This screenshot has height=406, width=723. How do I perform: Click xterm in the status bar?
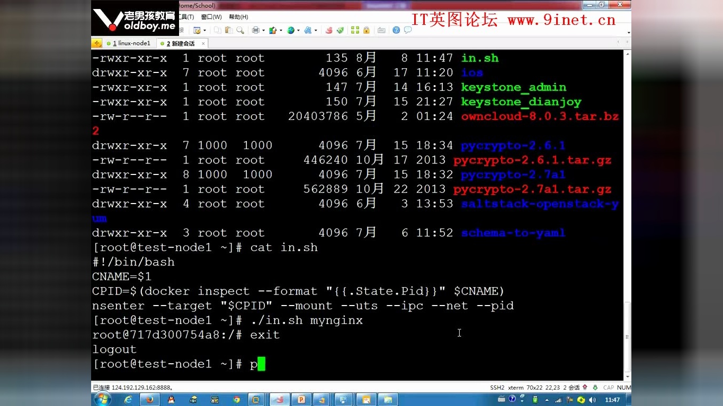(516, 387)
